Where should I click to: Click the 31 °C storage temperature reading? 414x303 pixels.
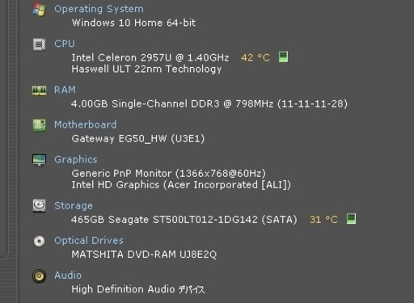pos(323,220)
